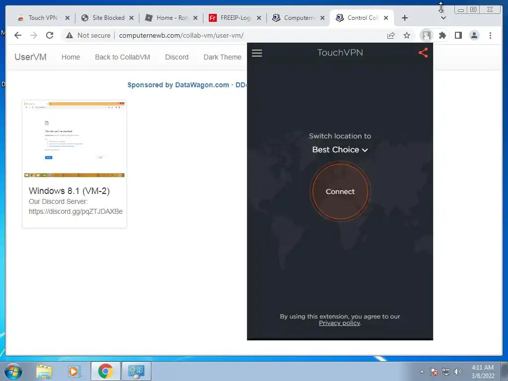Launch Windows Media Player from taskbar
Screen dimensions: 508x381
[74, 371]
